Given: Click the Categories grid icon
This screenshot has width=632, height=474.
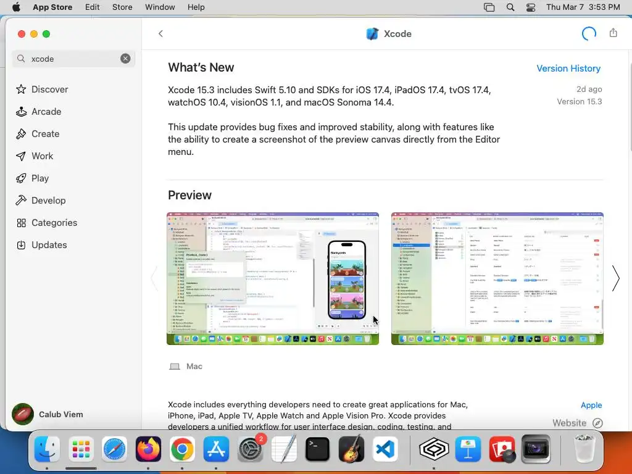Looking at the screenshot, I should point(21,223).
